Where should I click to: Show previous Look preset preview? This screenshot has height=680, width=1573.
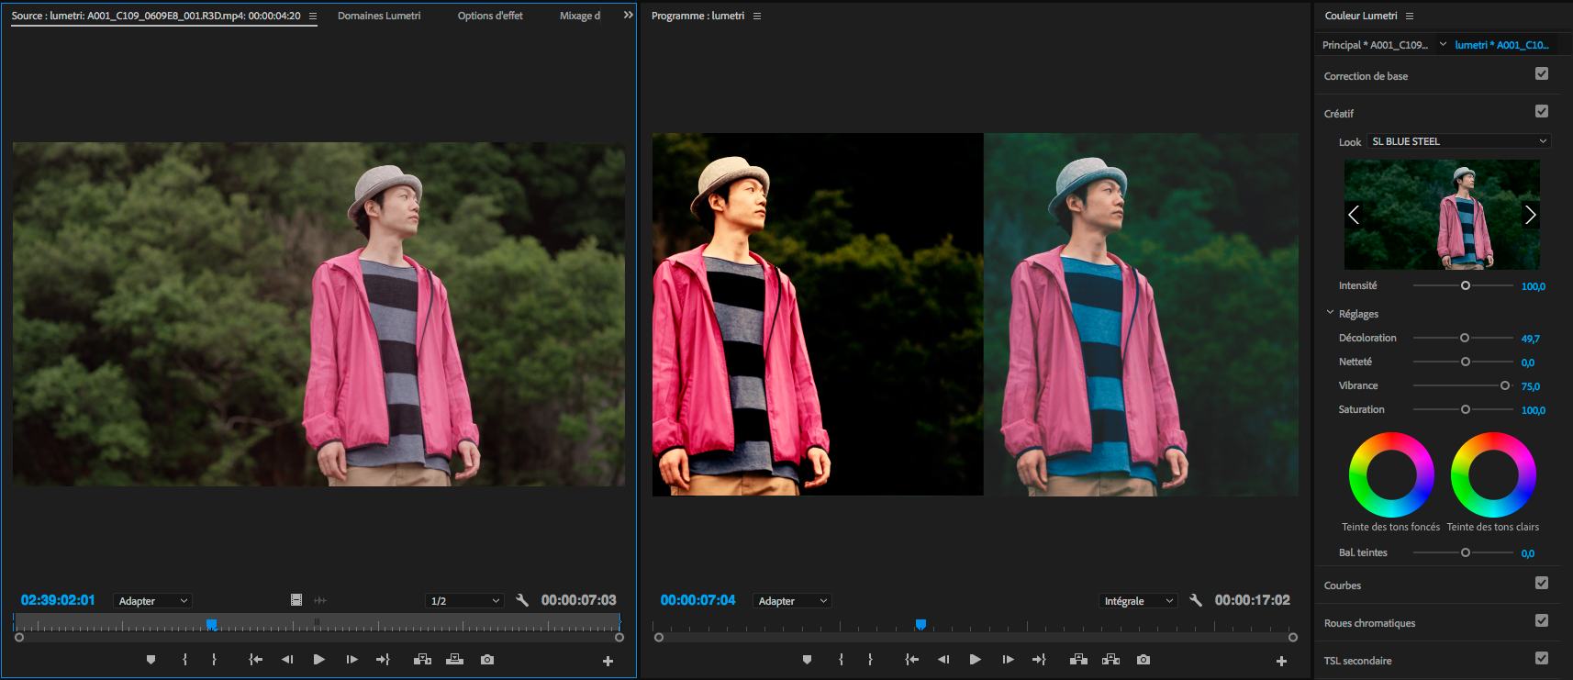tap(1354, 215)
